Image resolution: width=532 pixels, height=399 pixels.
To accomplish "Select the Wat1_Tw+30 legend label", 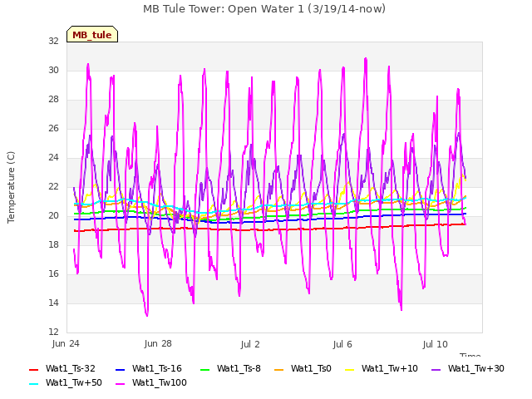I will (475, 369).
